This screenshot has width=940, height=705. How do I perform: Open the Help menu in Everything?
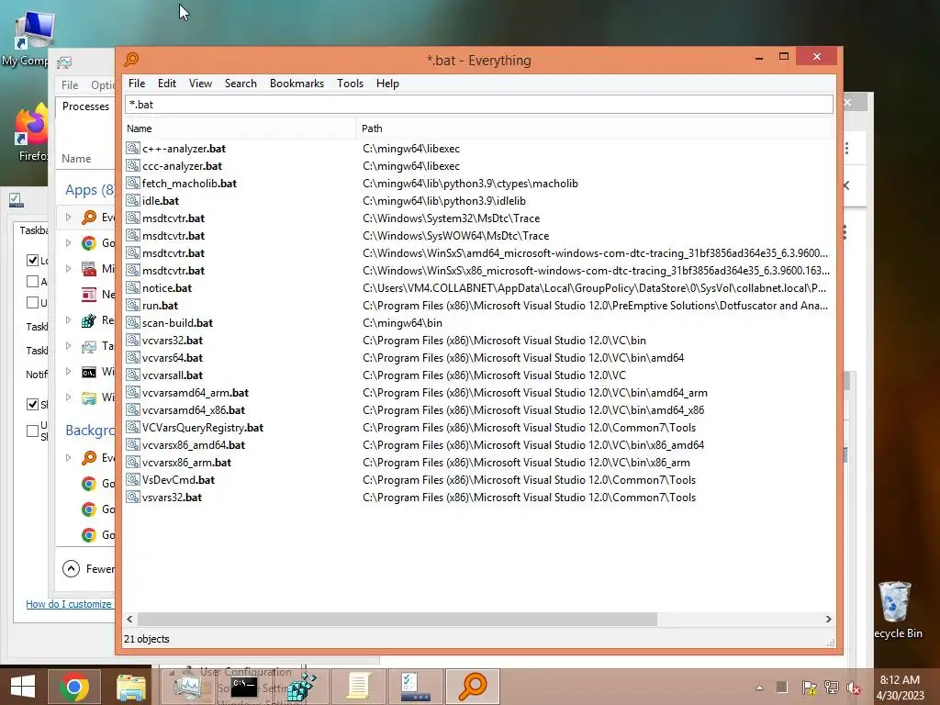[387, 84]
